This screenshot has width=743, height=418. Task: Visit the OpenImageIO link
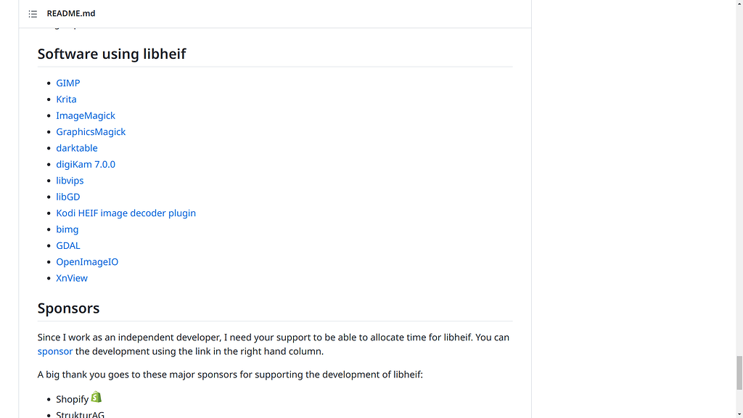point(87,261)
